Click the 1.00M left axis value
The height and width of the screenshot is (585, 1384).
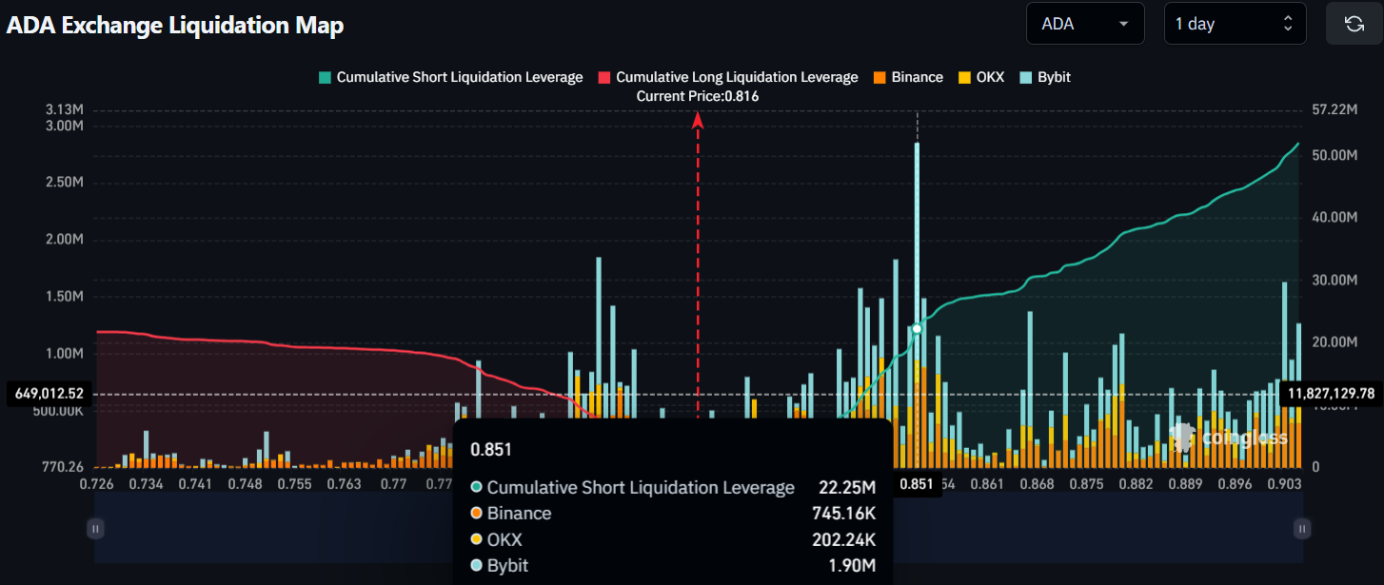pos(64,353)
